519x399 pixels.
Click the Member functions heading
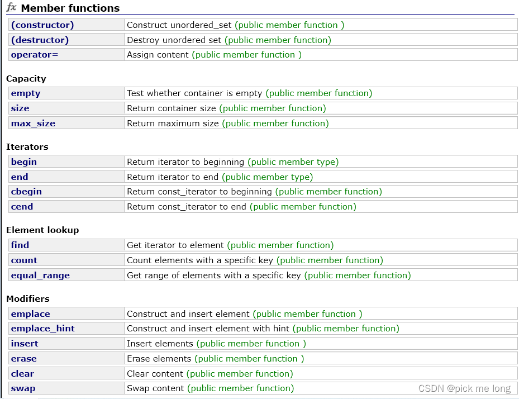coord(70,8)
